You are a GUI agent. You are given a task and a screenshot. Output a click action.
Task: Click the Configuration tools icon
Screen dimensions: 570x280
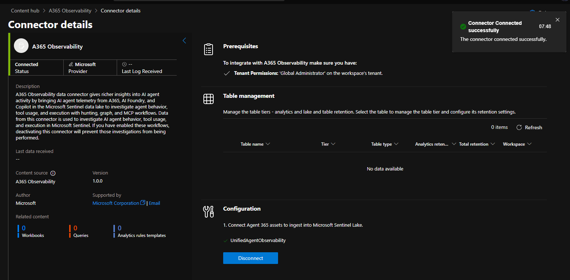tap(209, 212)
